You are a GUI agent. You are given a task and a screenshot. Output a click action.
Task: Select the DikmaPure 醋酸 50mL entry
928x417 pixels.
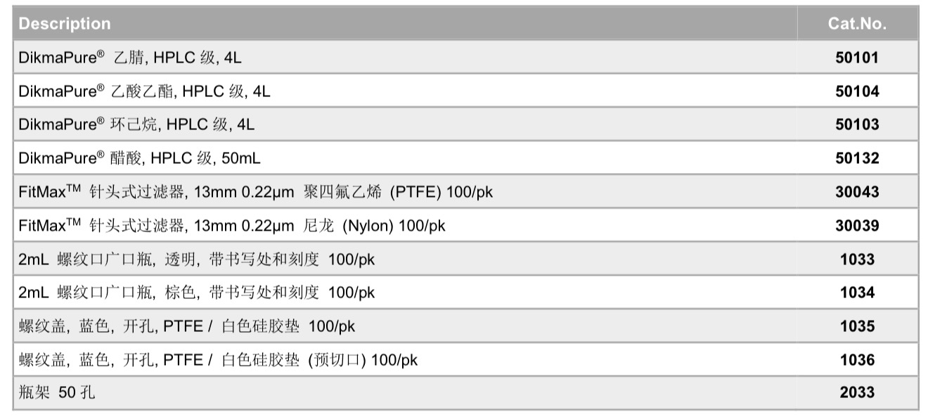[x=139, y=158]
